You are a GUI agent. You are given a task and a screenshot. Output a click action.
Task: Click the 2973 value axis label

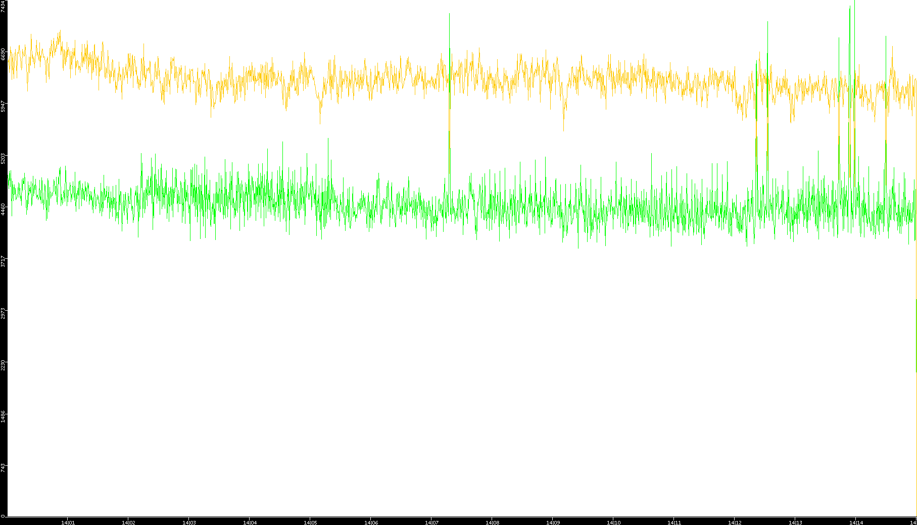[x=3, y=313]
